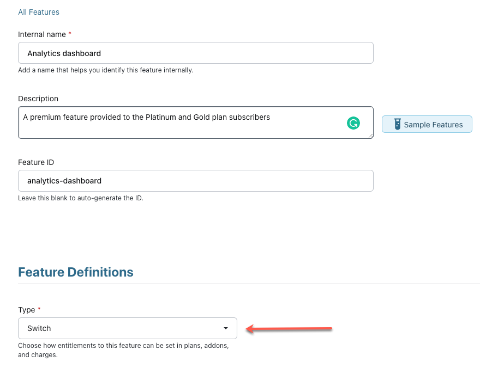The width and height of the screenshot is (480, 374).
Task: Click the "Internal name" field label
Action: point(41,34)
